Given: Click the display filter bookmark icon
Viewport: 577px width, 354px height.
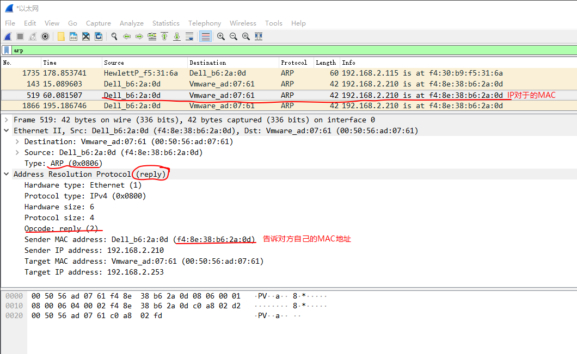Looking at the screenshot, I should [x=7, y=51].
